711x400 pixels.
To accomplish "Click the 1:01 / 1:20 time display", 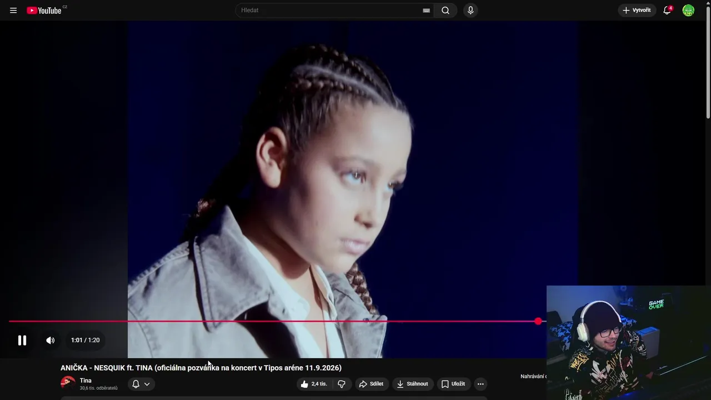I will [86, 340].
